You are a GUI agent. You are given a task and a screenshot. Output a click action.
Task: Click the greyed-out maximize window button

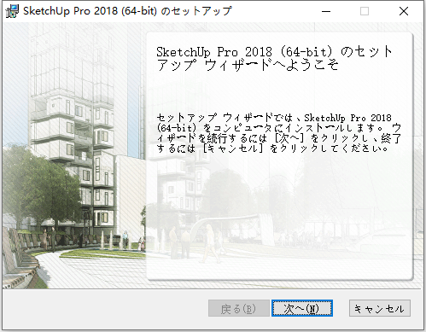click(x=365, y=11)
